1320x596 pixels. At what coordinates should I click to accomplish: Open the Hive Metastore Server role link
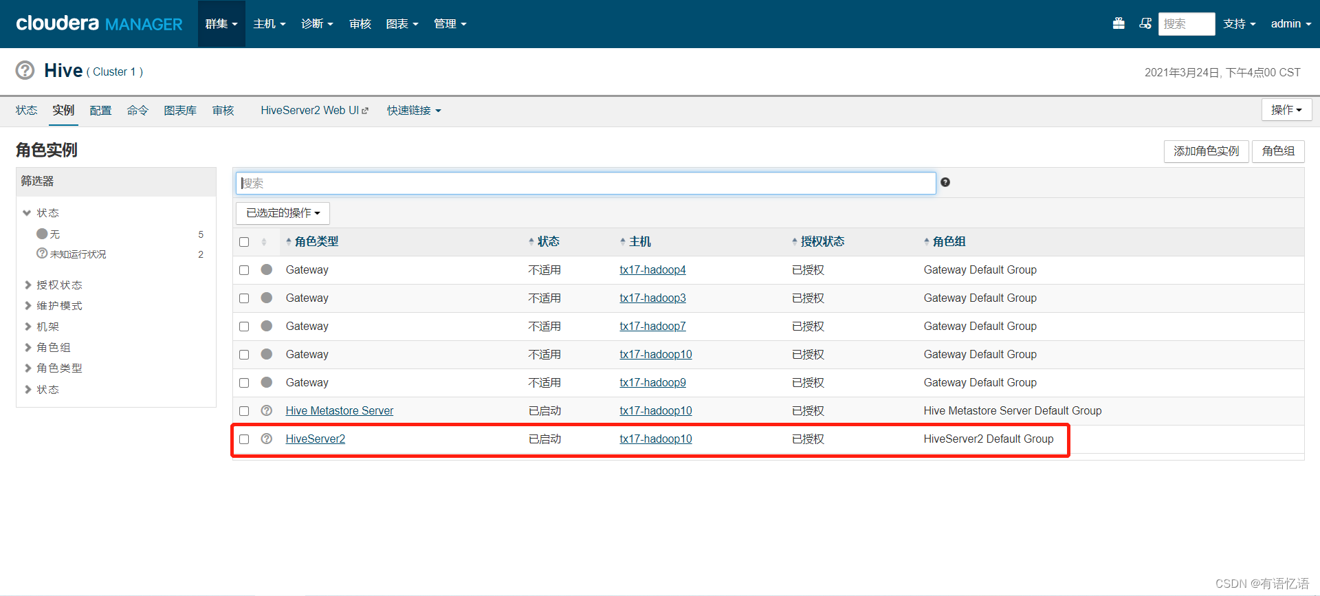(340, 410)
